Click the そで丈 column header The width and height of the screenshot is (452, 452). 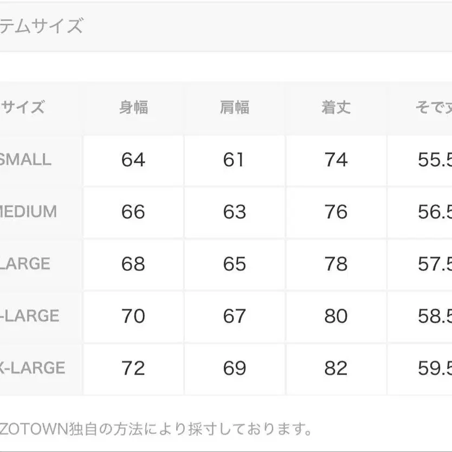pos(433,107)
